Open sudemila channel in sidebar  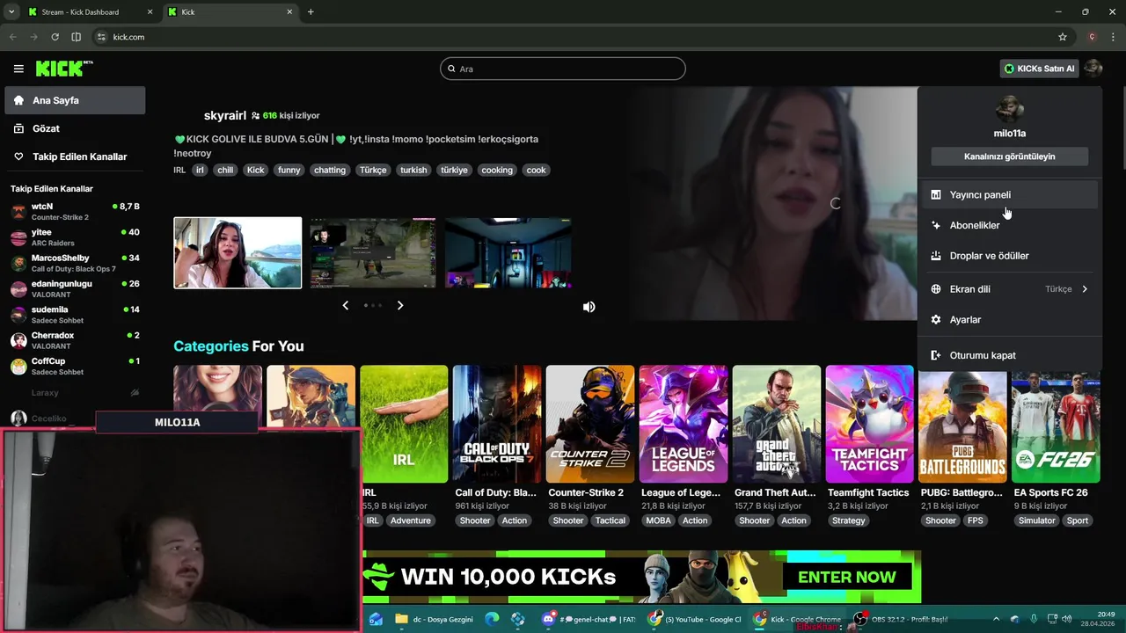pyautogui.click(x=75, y=315)
